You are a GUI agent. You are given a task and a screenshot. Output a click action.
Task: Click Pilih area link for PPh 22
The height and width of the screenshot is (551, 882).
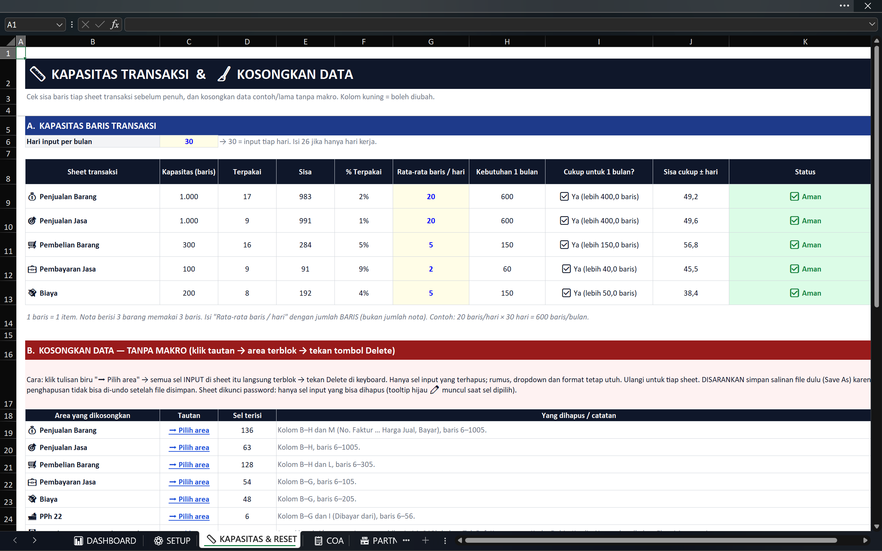coord(189,516)
